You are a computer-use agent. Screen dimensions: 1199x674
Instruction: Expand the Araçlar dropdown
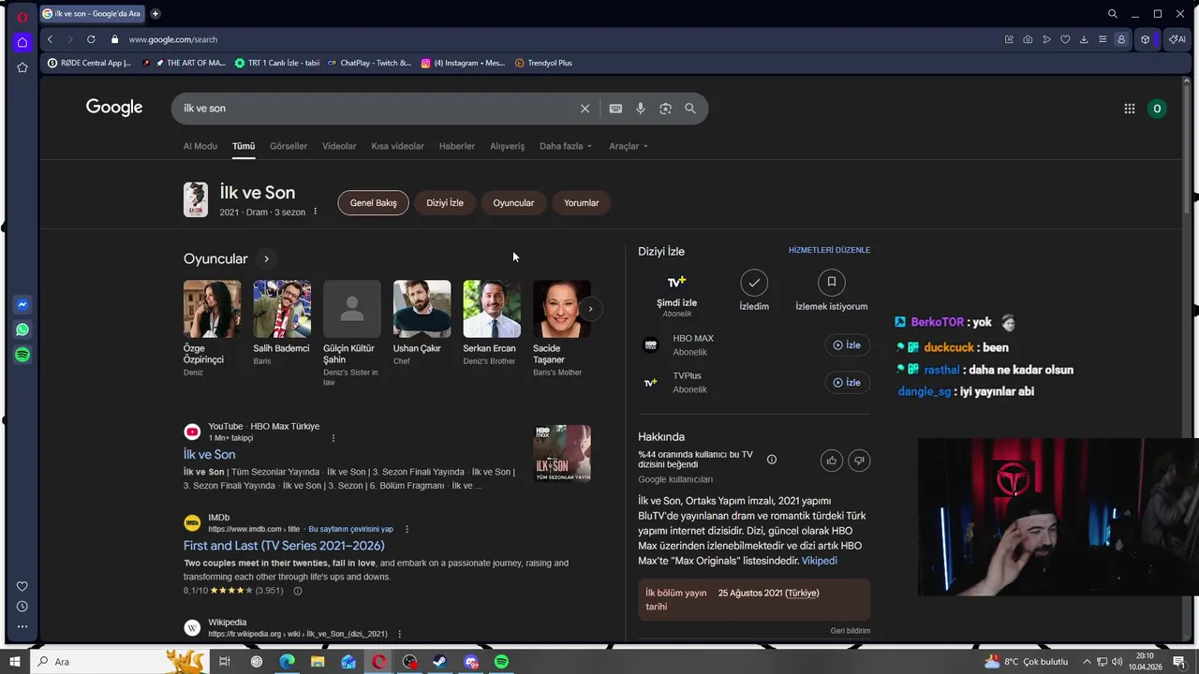pos(629,146)
